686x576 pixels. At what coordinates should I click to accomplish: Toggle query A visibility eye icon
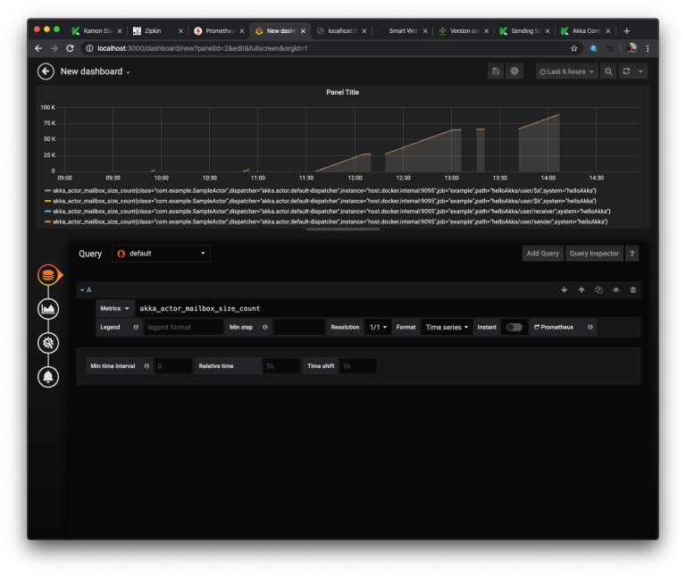[x=615, y=289]
